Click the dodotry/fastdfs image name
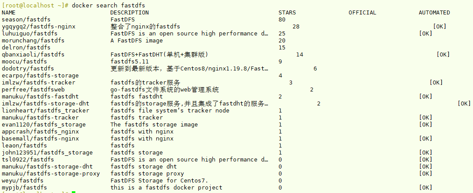Screen dimensions: 473x193 [28, 69]
